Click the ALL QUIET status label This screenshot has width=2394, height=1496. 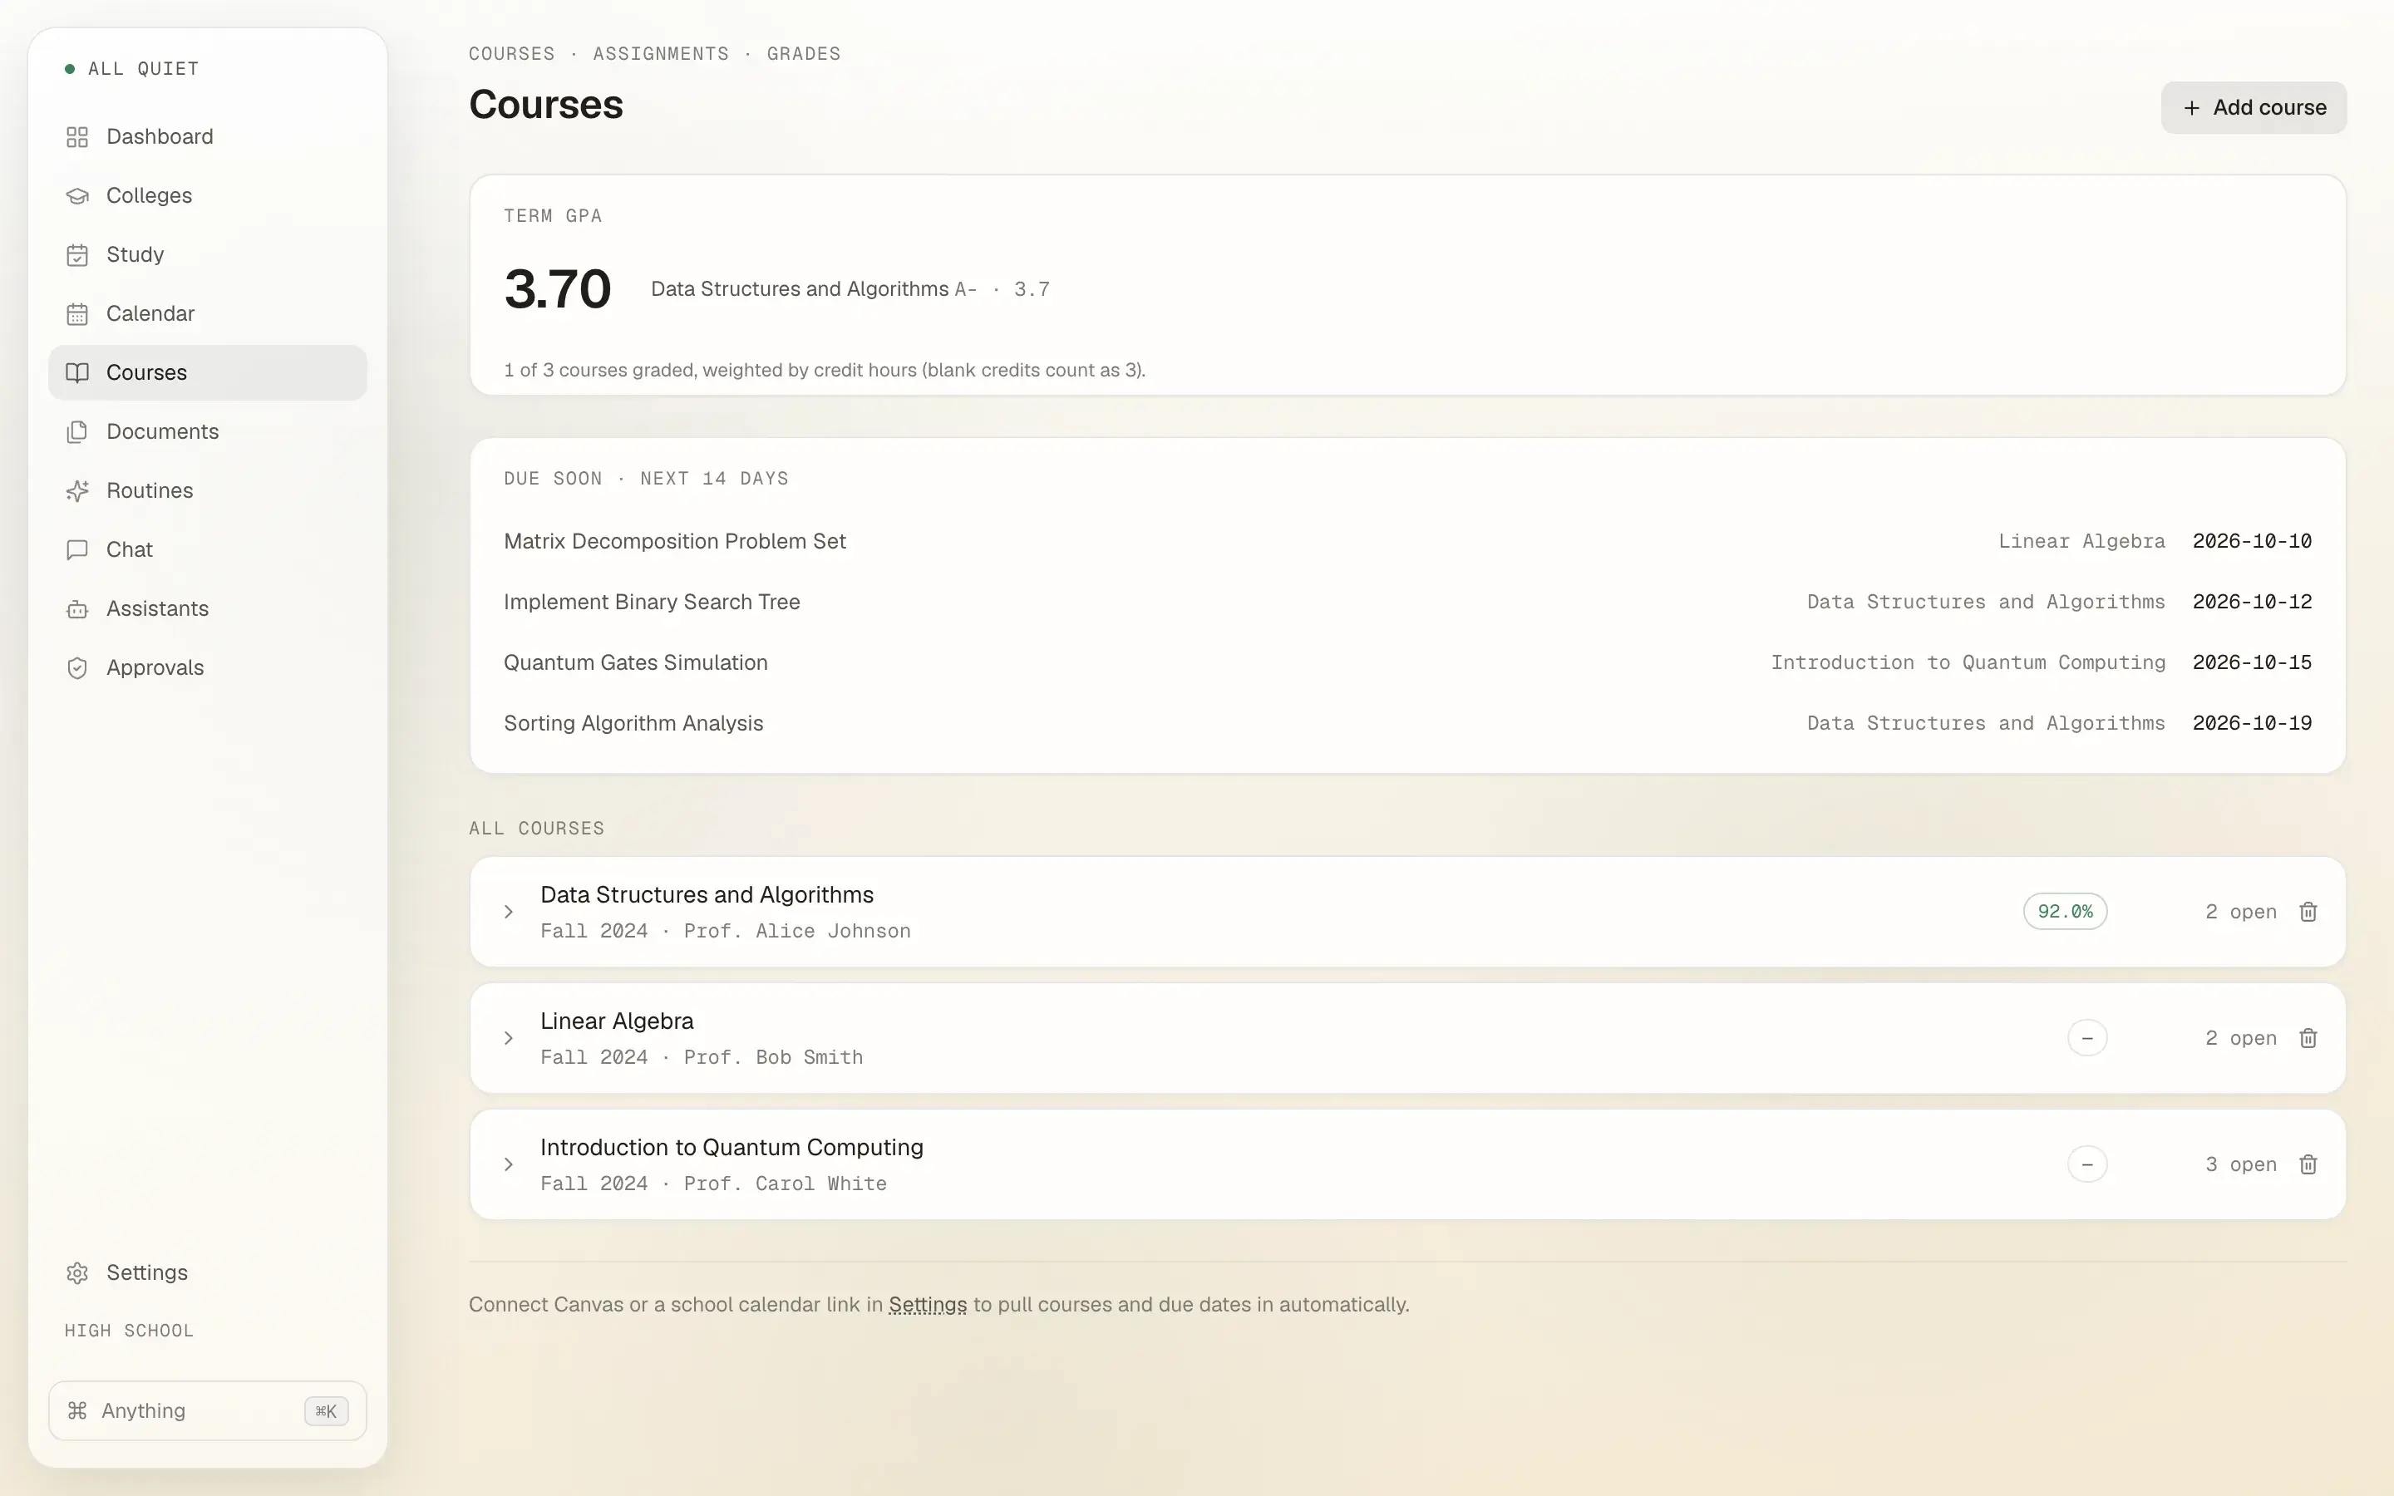coord(144,69)
